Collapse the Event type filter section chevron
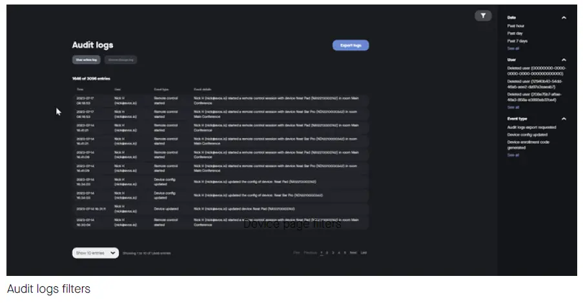 coord(564,119)
